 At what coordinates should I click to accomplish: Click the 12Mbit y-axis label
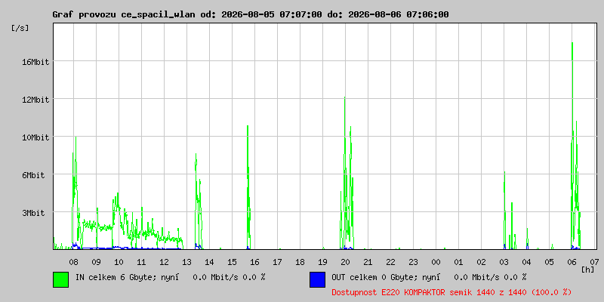pyautogui.click(x=35, y=100)
